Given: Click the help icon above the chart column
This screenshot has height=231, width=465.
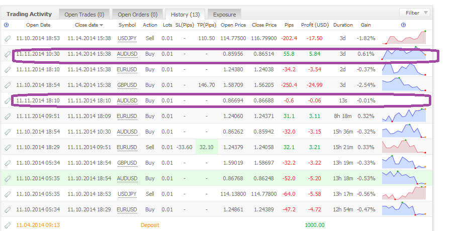Looking at the screenshot, I should pyautogui.click(x=403, y=25).
